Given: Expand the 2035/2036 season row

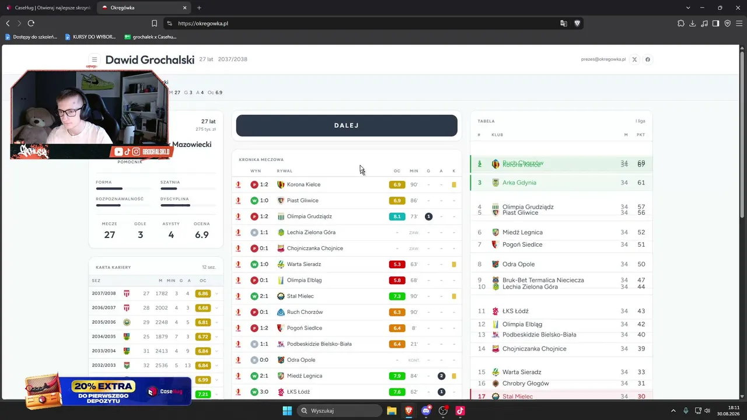Looking at the screenshot, I should (x=217, y=322).
